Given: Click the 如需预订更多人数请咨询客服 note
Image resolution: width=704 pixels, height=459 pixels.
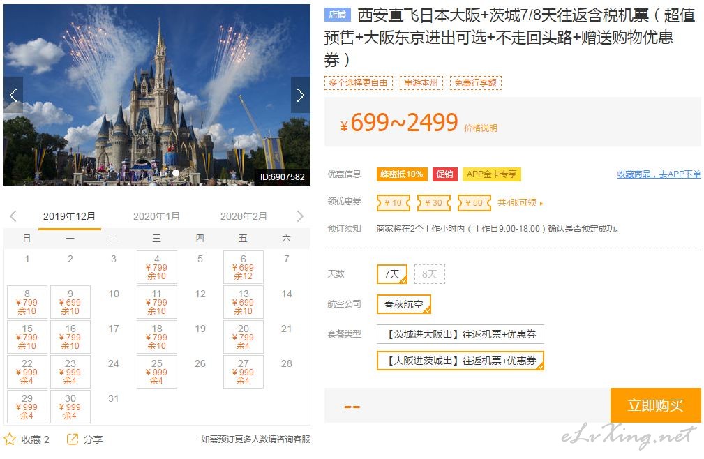Looking at the screenshot, I should click(255, 439).
